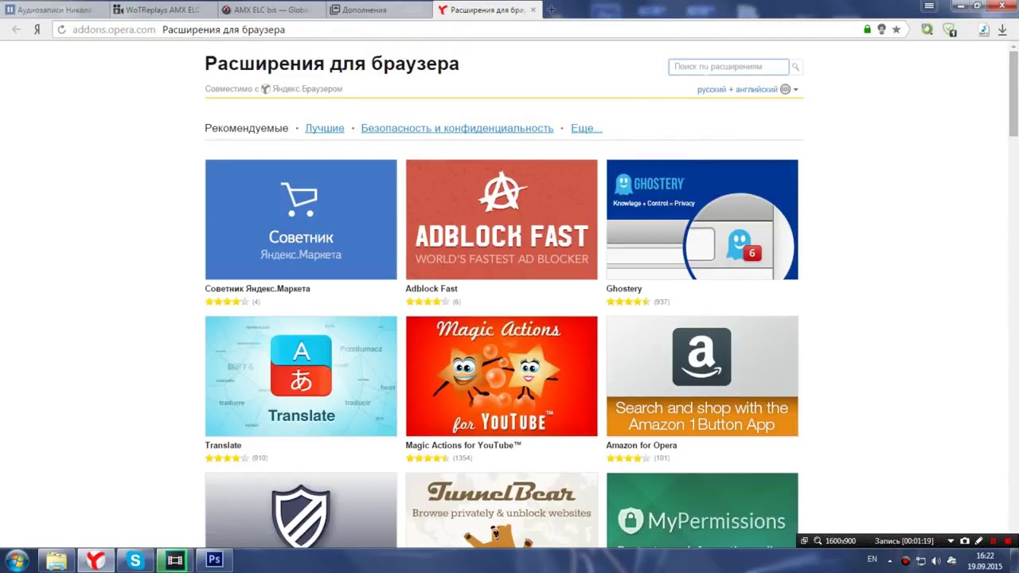
Task: Open the recorder dropdown arrow
Action: (x=950, y=541)
